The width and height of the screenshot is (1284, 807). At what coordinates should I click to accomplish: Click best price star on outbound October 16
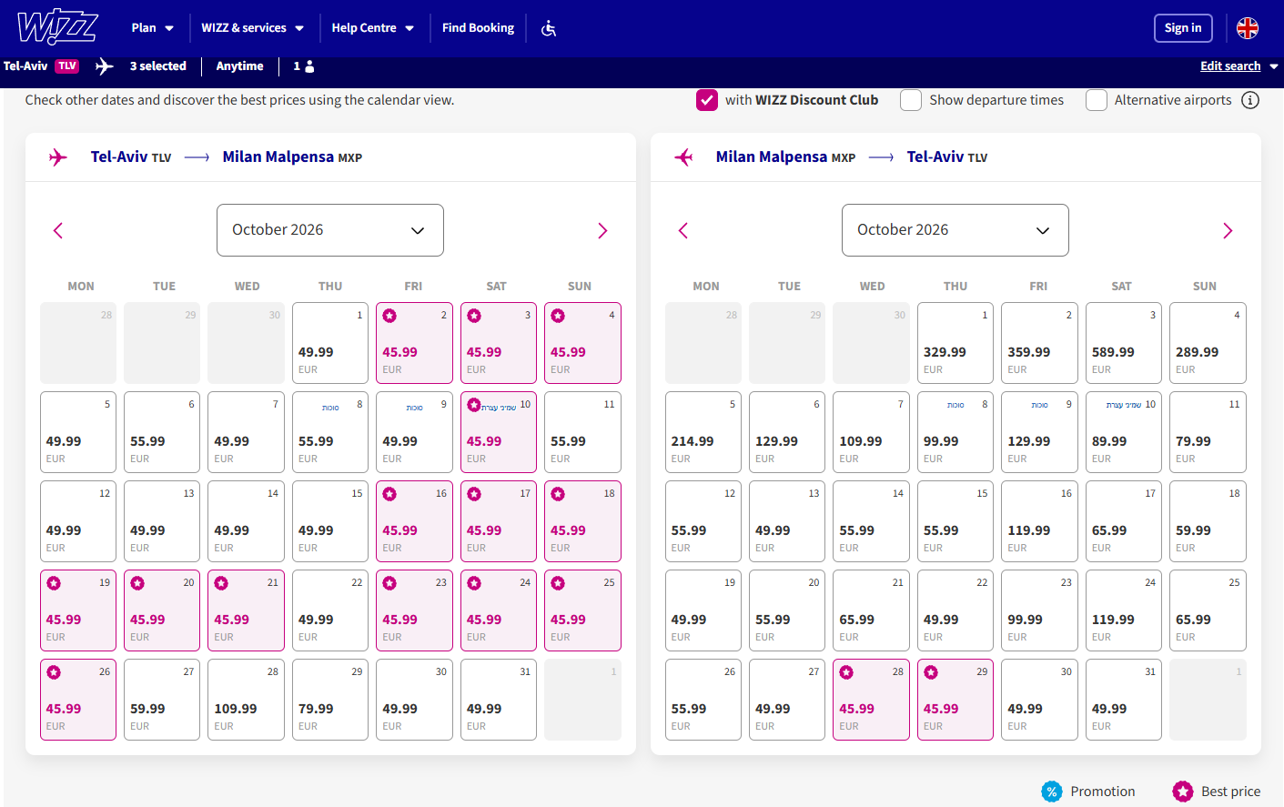[389, 494]
